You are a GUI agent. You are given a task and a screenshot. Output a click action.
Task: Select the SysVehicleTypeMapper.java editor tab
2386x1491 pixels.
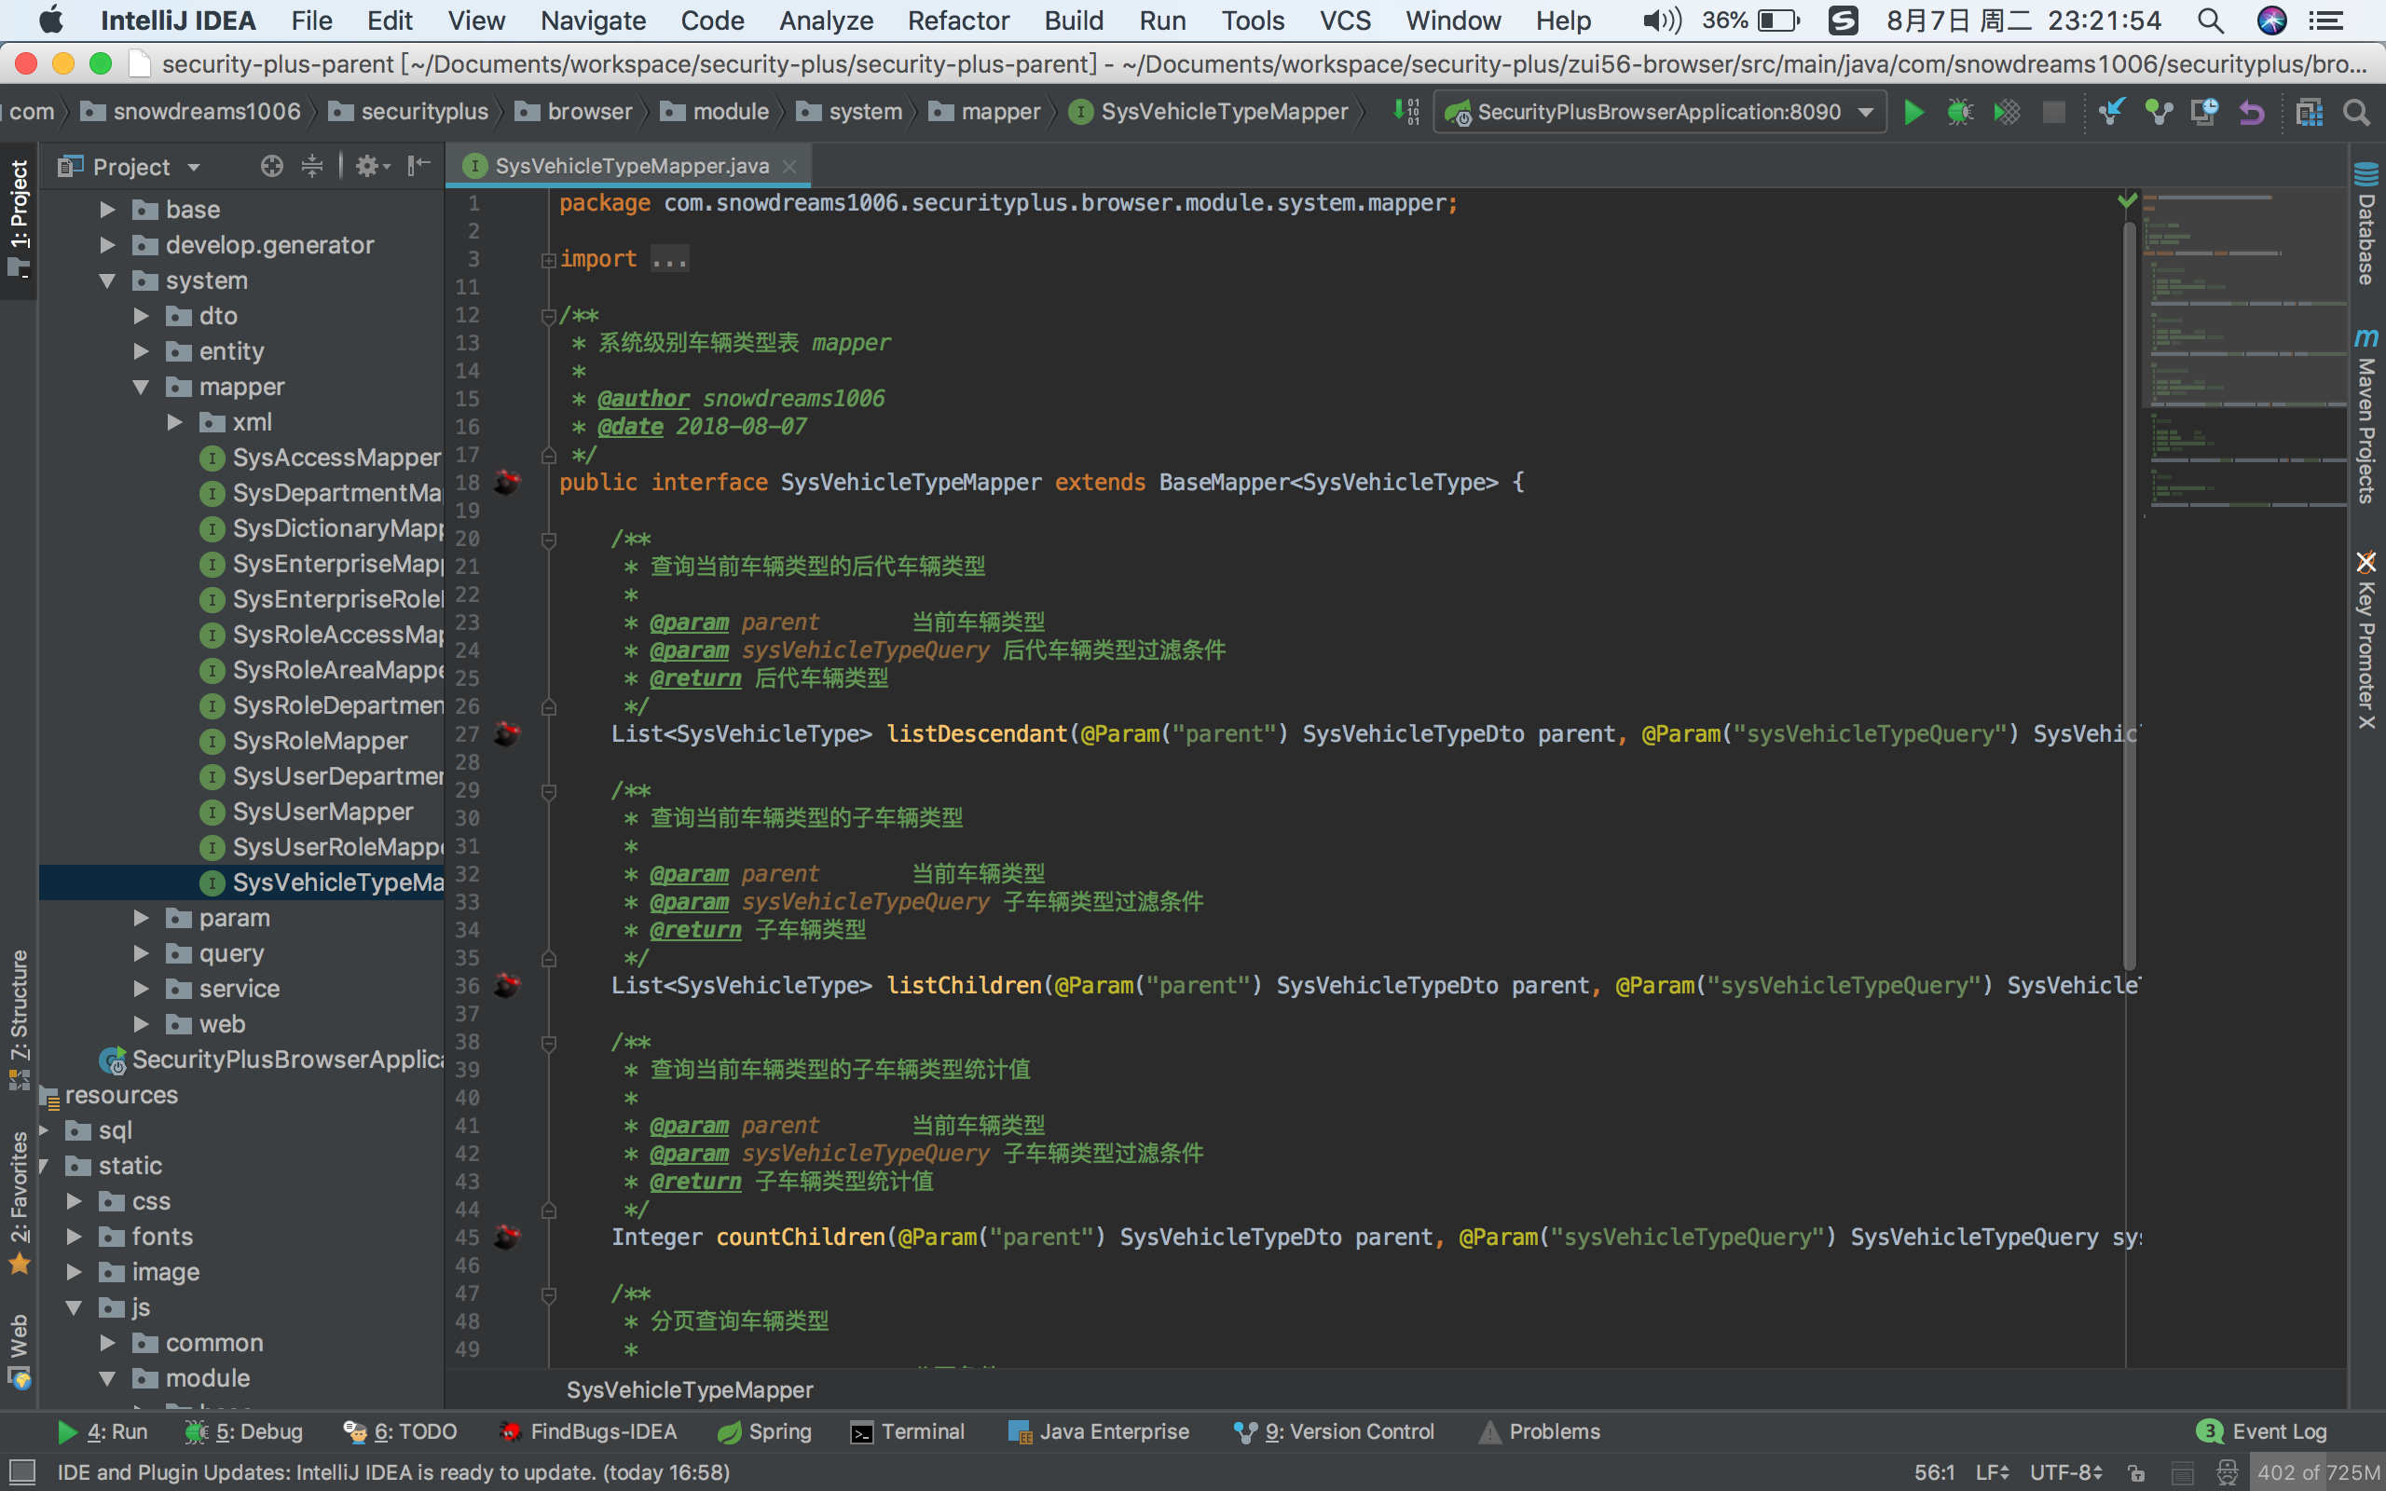tap(629, 166)
